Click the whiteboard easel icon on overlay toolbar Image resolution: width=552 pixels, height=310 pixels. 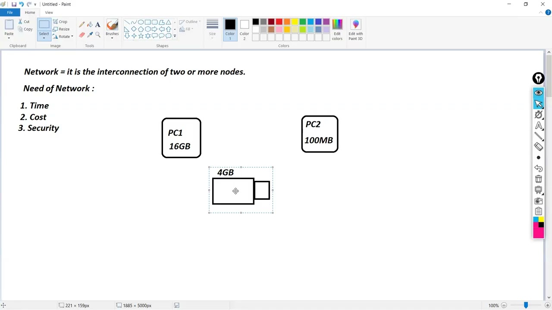(538, 190)
